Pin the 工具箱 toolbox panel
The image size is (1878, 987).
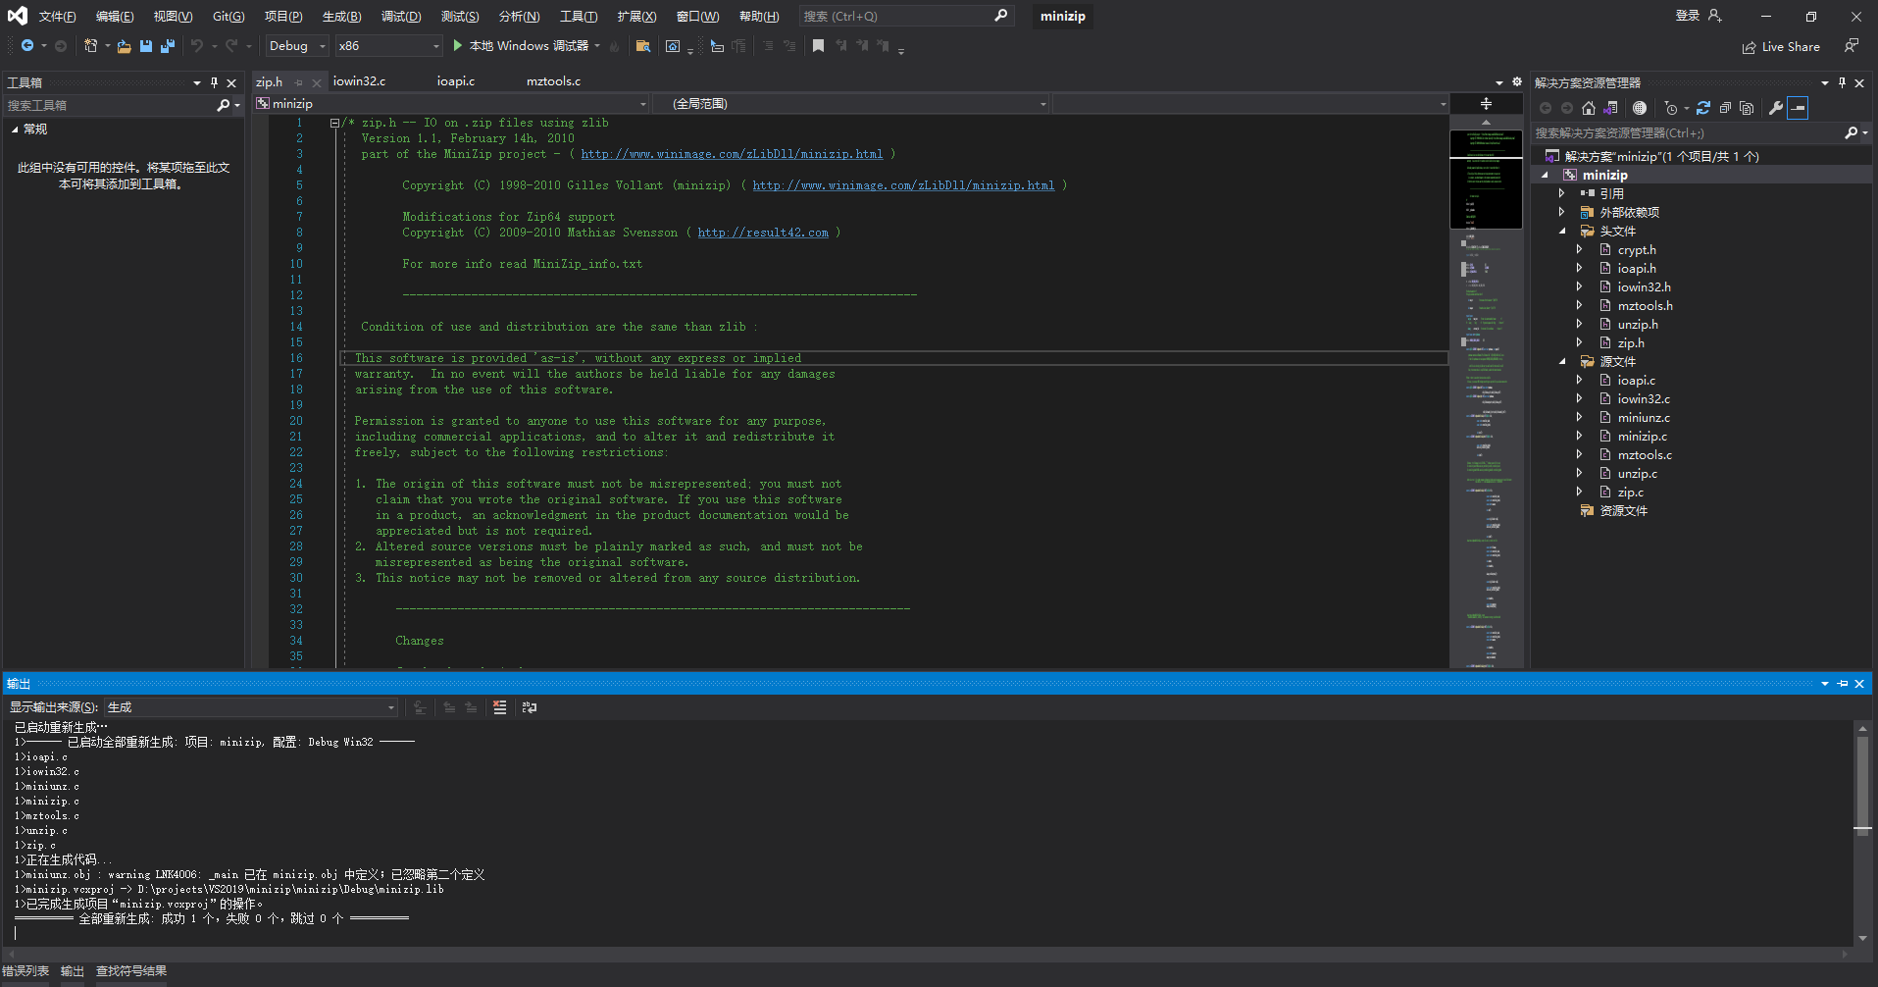(214, 82)
